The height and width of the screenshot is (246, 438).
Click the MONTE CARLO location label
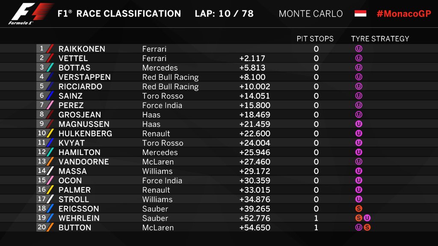[x=311, y=14]
